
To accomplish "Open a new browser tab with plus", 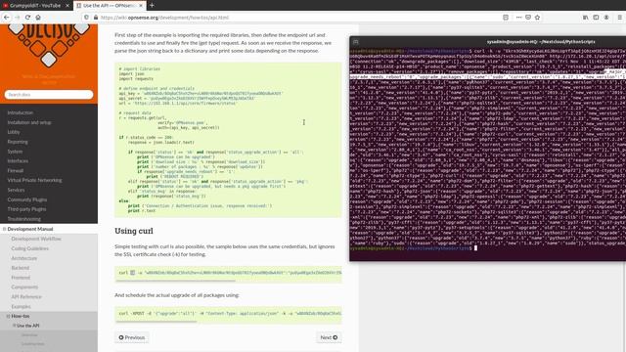I will pyautogui.click(x=152, y=5).
